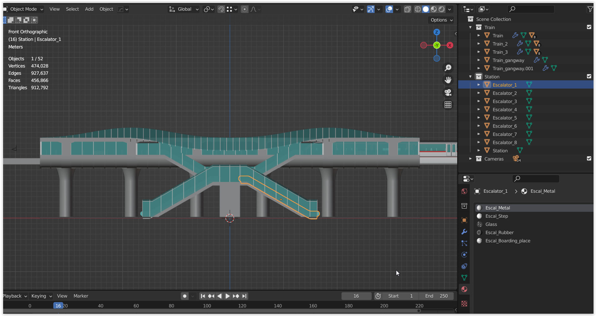
Task: Open the Object menu
Action: pos(106,9)
